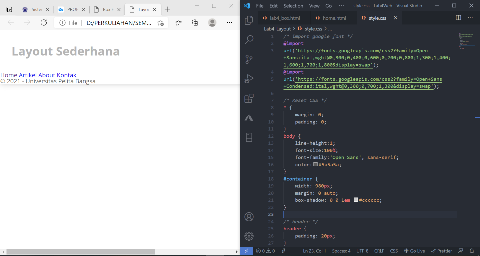This screenshot has width=480, height=256.
Task: Open the Extensions view
Action: (x=249, y=98)
